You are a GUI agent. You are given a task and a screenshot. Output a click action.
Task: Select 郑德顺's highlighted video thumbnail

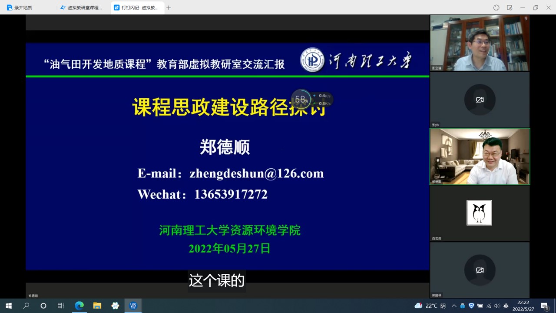pos(480,156)
